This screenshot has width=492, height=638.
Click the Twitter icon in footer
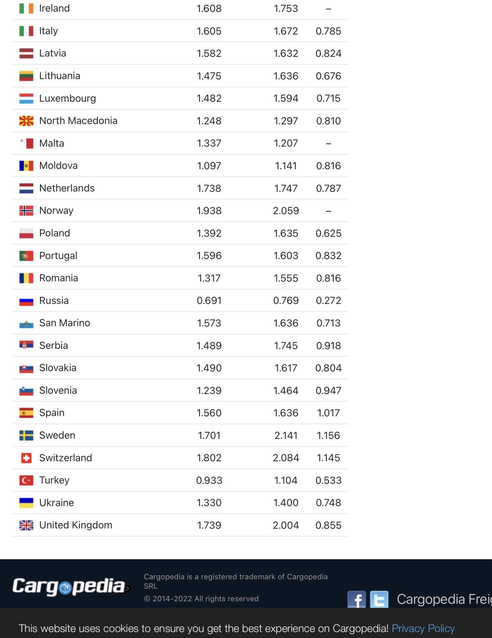pyautogui.click(x=379, y=599)
